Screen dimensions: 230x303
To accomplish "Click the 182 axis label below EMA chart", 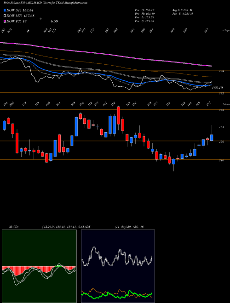I will (x=222, y=94).
